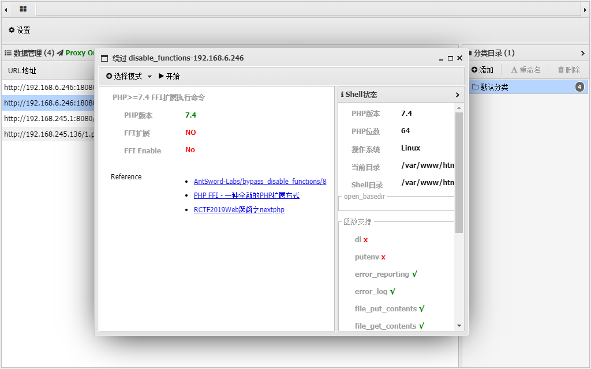Select the 192.168.245.1:8080 URL row
The width and height of the screenshot is (591, 369).
48,118
